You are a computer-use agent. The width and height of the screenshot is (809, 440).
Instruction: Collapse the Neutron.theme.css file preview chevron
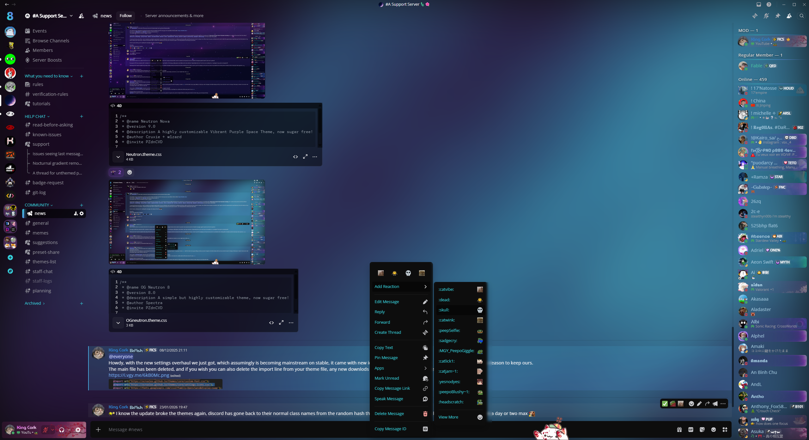118,157
